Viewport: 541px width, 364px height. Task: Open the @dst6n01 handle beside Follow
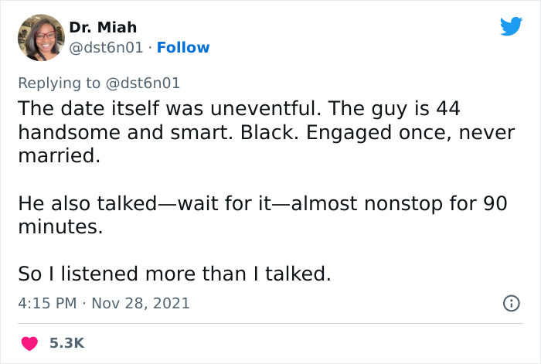click(106, 48)
